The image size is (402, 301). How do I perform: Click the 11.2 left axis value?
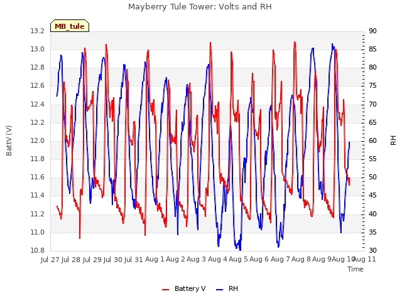(38, 214)
